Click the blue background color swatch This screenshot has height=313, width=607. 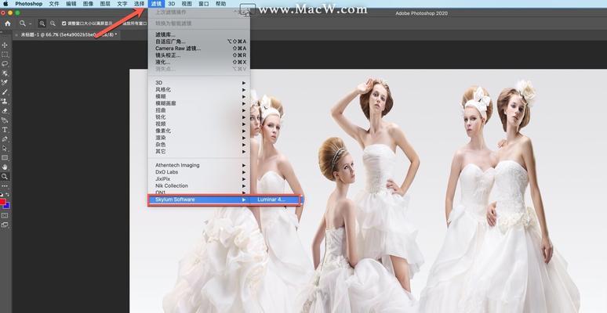[7, 206]
